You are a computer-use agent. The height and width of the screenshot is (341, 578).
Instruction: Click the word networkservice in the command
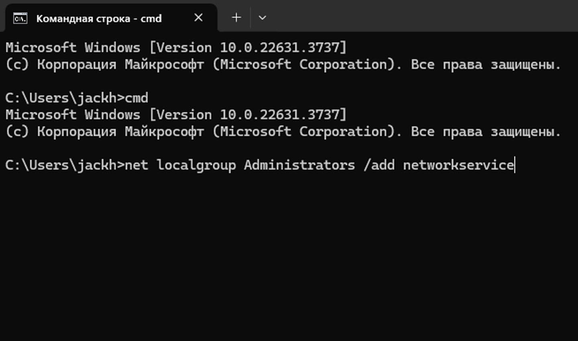pyautogui.click(x=458, y=165)
